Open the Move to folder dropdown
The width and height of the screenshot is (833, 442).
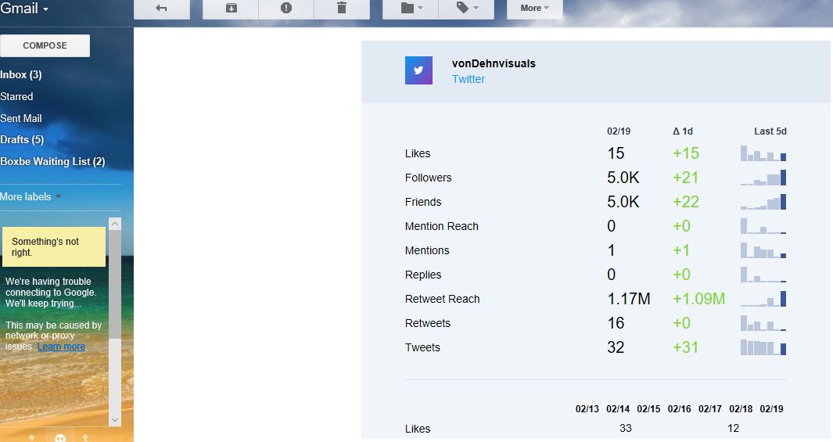coord(411,9)
